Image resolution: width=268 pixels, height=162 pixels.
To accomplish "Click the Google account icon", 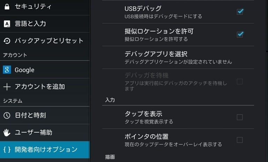I will click(x=7, y=70).
